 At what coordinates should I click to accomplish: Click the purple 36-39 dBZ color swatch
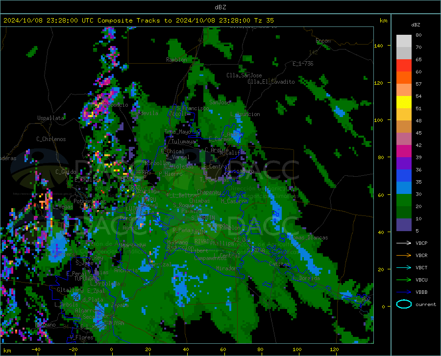point(404,164)
